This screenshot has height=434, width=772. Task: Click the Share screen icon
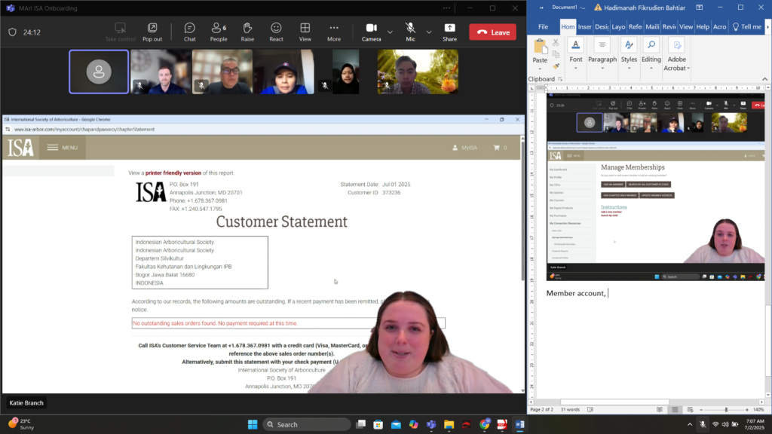click(x=449, y=32)
